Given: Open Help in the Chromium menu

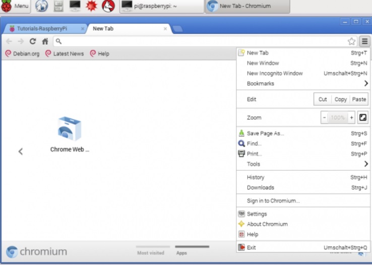Looking at the screenshot, I should (x=303, y=234).
